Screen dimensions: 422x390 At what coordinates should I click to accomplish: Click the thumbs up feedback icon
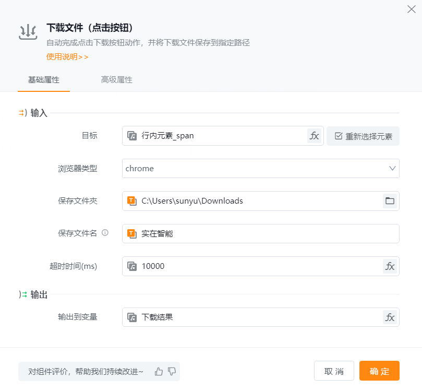[x=159, y=372]
